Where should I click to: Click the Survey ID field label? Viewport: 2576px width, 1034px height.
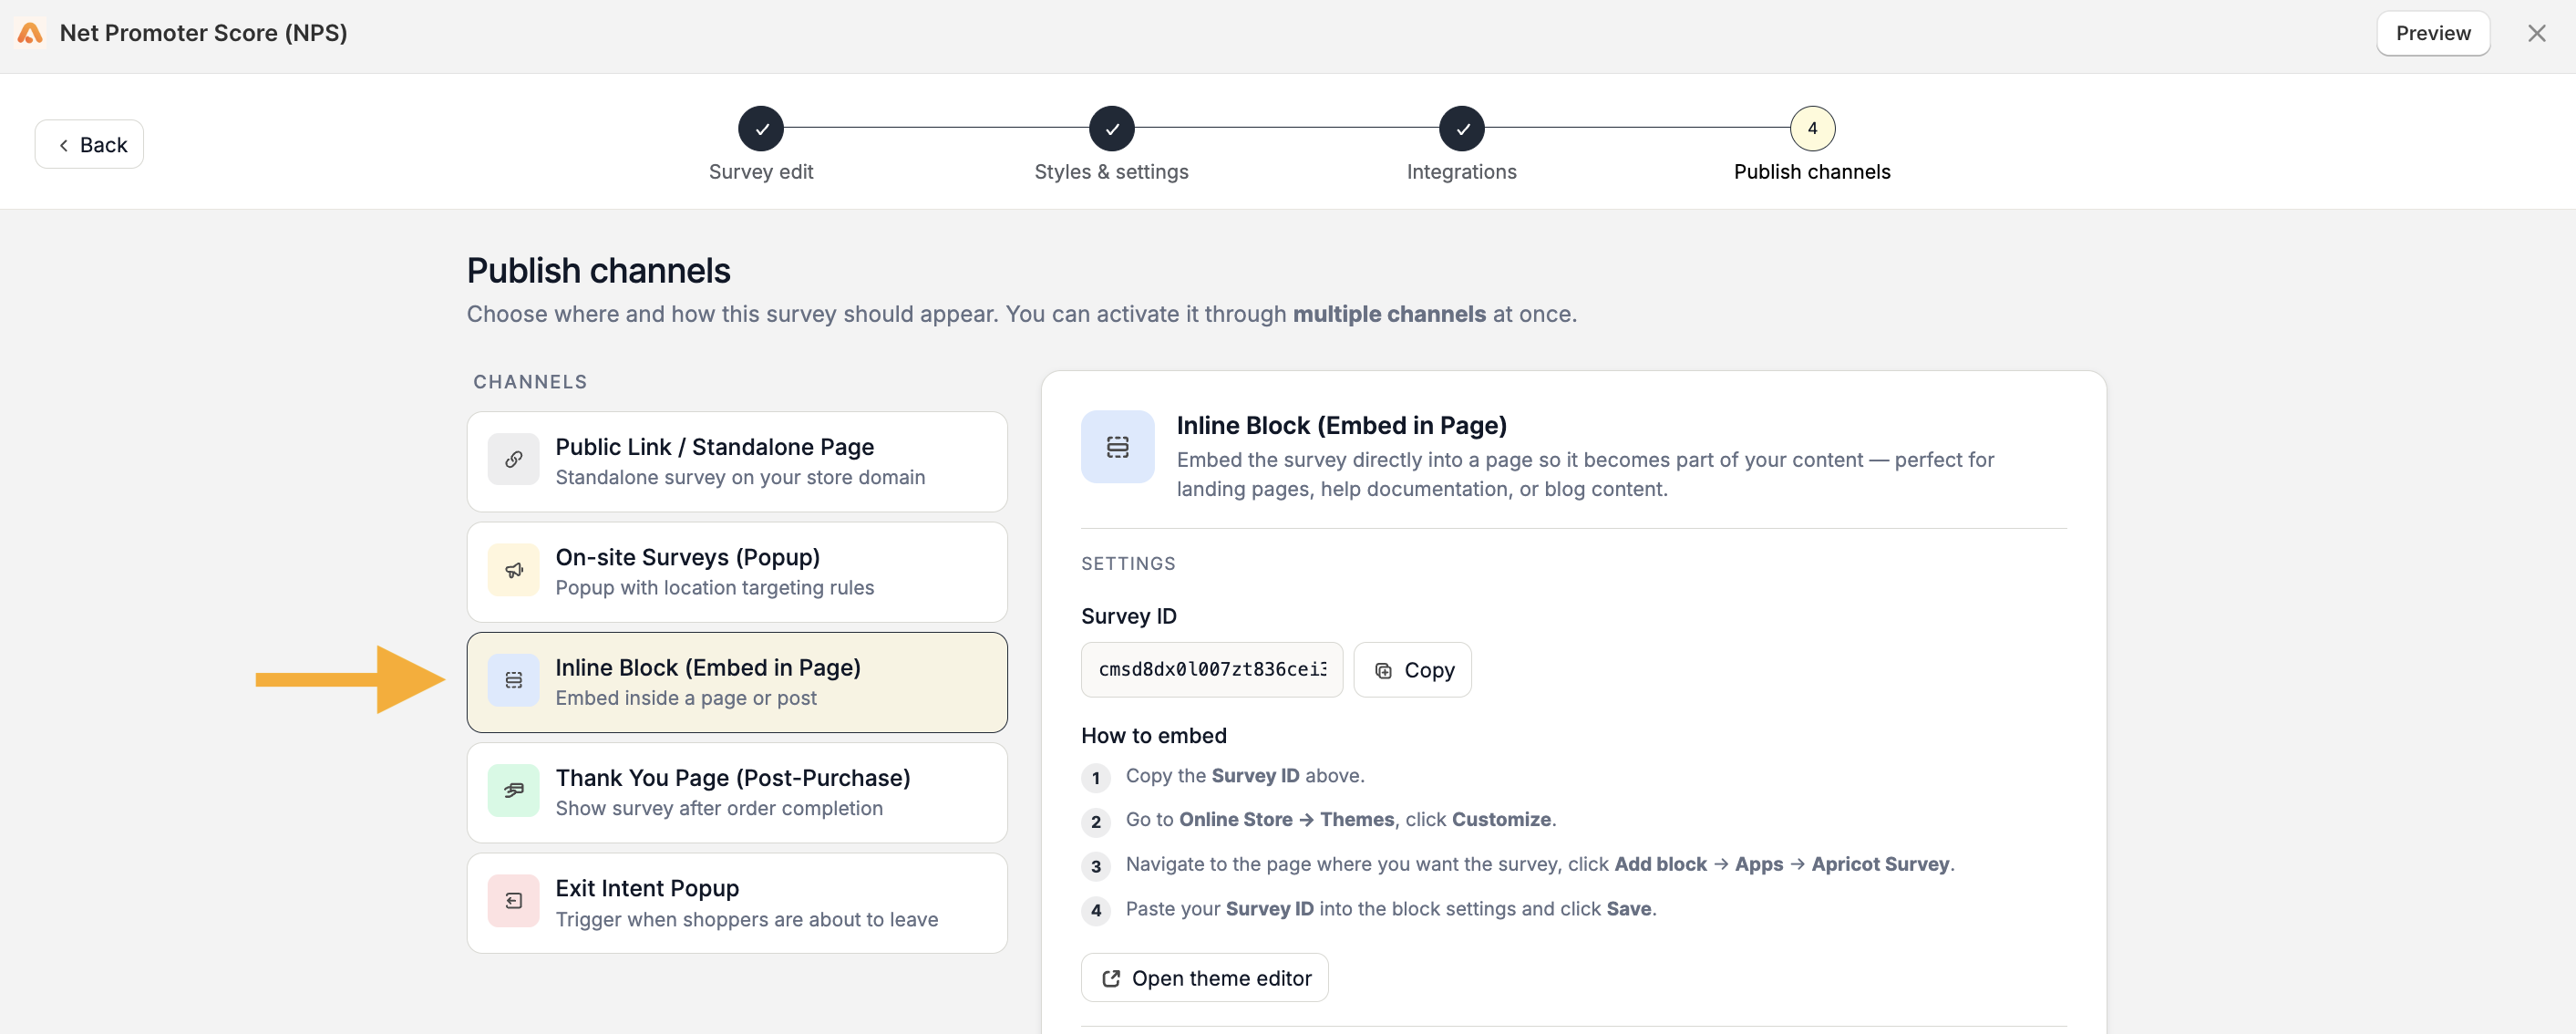pyautogui.click(x=1128, y=616)
